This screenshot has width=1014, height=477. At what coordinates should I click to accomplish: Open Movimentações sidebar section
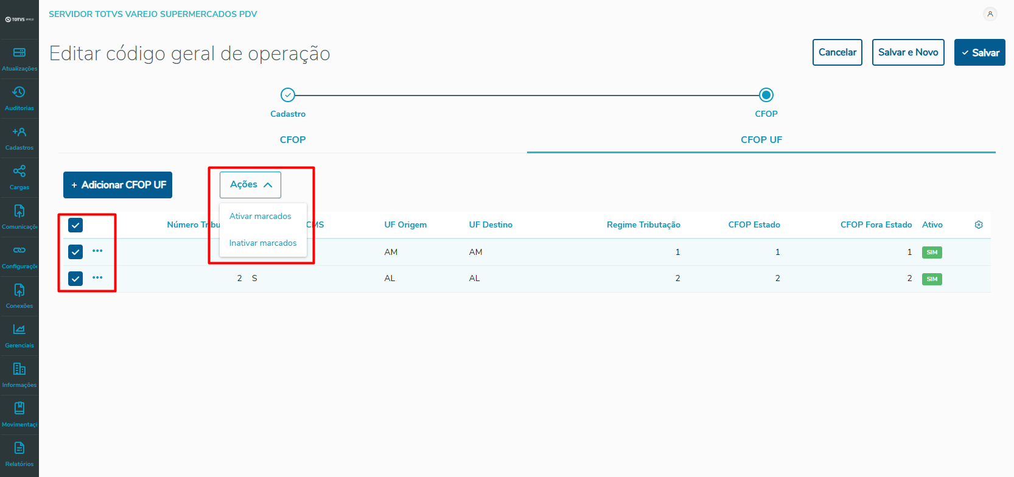coord(19,415)
